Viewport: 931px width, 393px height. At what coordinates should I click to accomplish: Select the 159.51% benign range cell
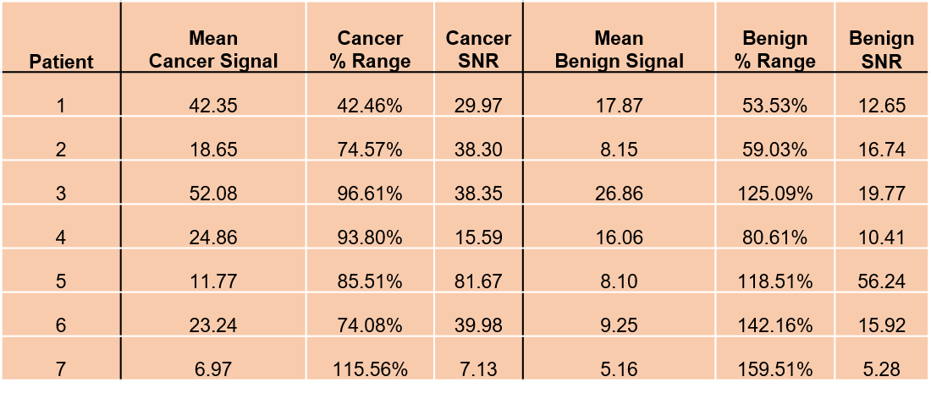point(774,369)
